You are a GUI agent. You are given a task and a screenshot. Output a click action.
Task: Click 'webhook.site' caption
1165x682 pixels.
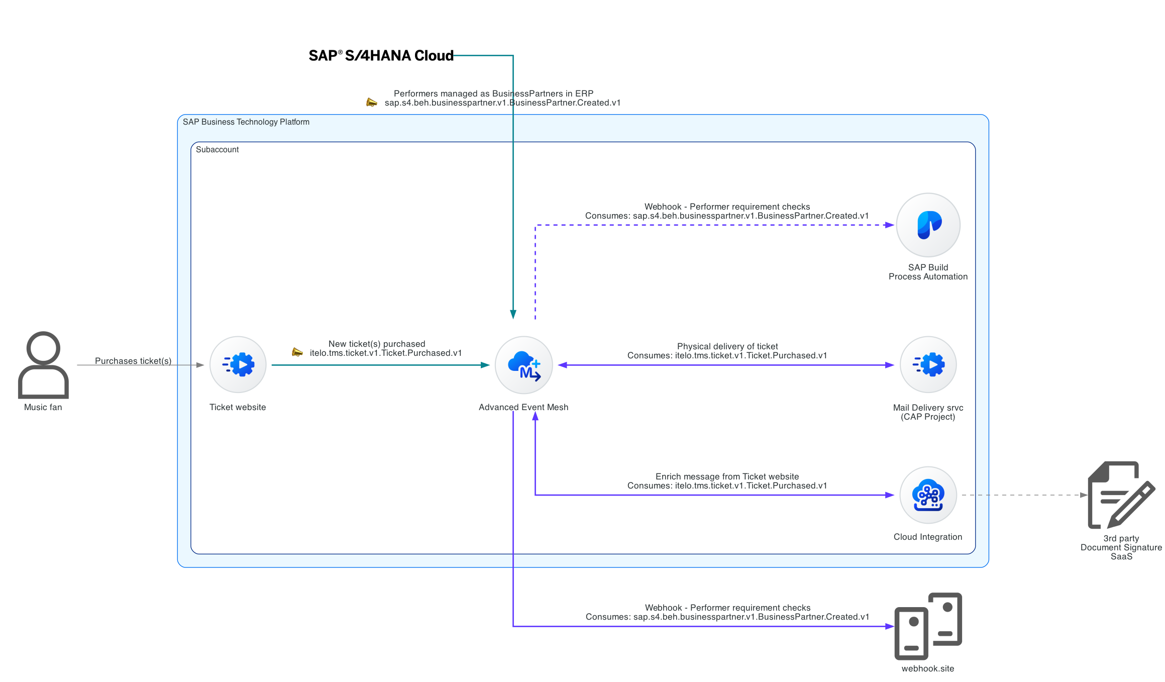click(x=928, y=668)
